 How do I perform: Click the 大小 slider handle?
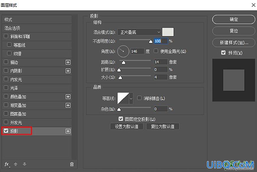click(120, 77)
